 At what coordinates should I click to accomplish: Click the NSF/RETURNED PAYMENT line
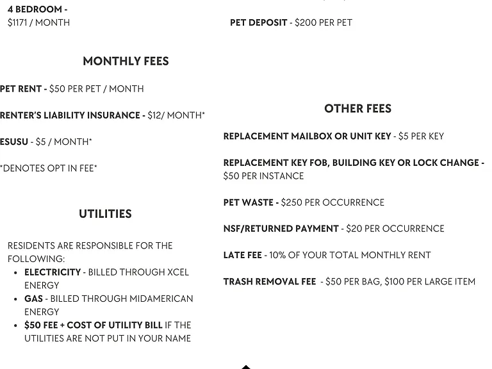pos(334,229)
